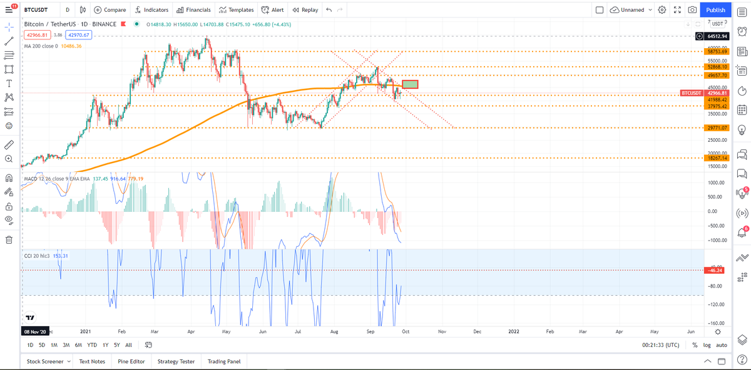This screenshot has height=370, width=751.
Task: Enter fullscreen mode
Action: pyautogui.click(x=677, y=10)
